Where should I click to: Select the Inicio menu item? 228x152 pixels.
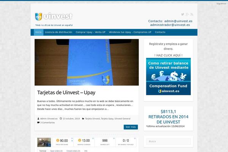[x=38, y=32]
